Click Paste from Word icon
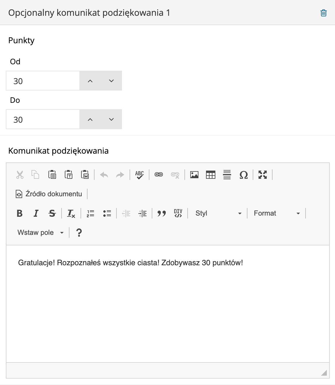This screenshot has height=385, width=335. tap(85, 175)
